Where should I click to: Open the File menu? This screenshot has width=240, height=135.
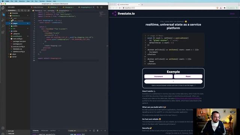pyautogui.click(x=12, y=1)
